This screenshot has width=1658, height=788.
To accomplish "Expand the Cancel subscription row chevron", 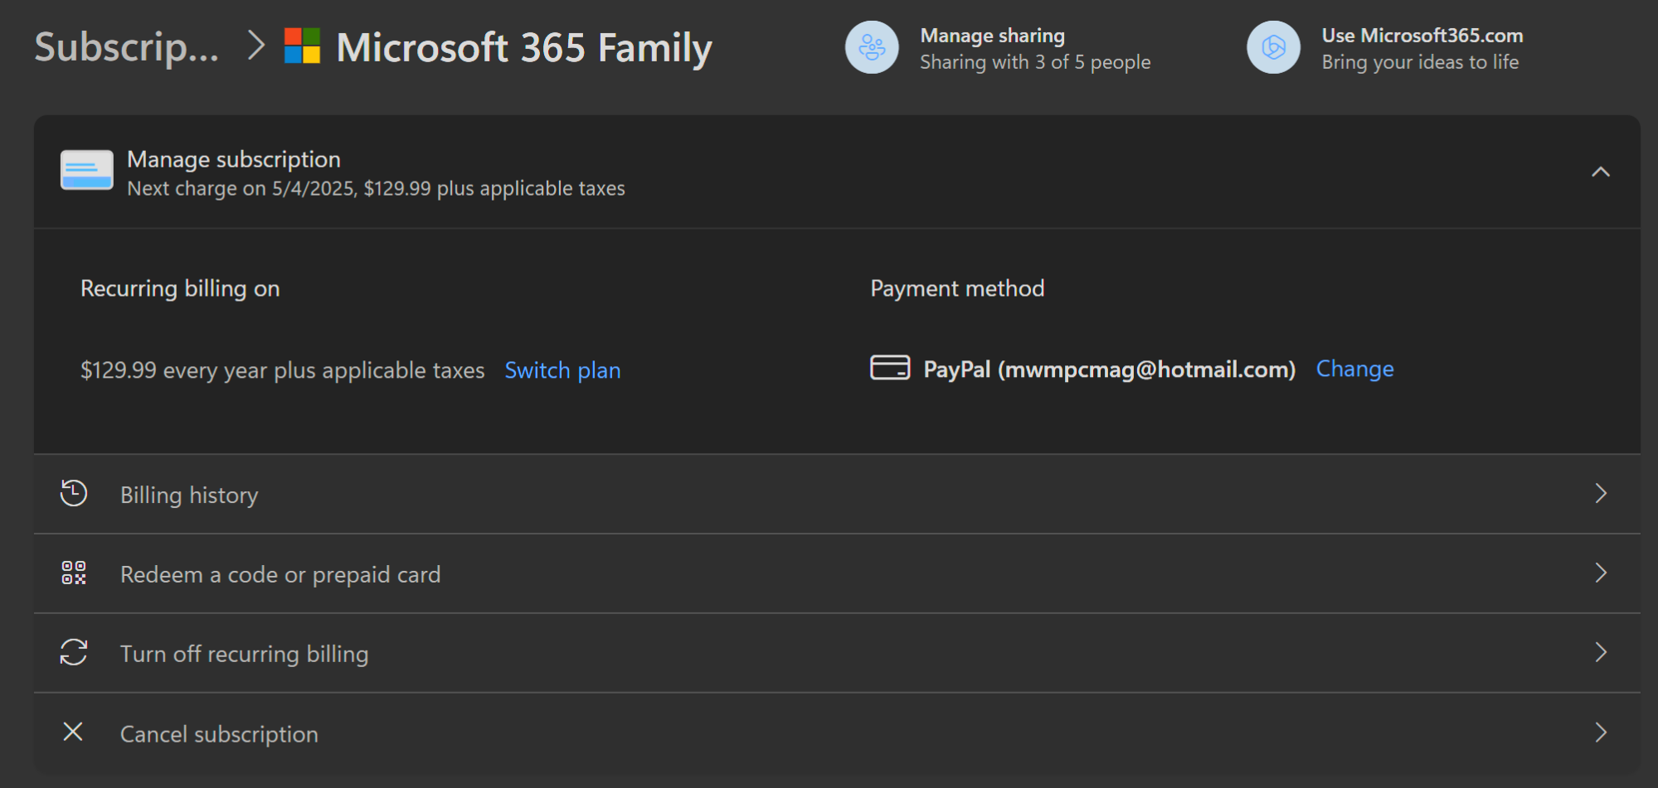I will tap(1600, 732).
